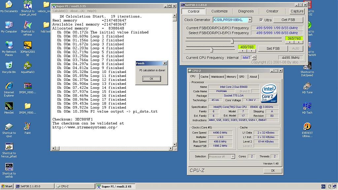The image size is (338, 190).
Task: Select Super PI / mod1.5 XS taskbar button
Action: click(x=116, y=186)
